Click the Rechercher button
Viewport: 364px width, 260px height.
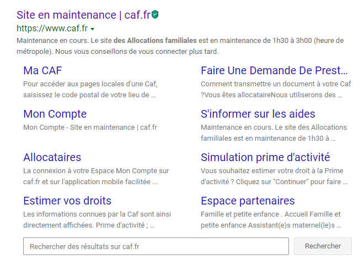tap(323, 246)
